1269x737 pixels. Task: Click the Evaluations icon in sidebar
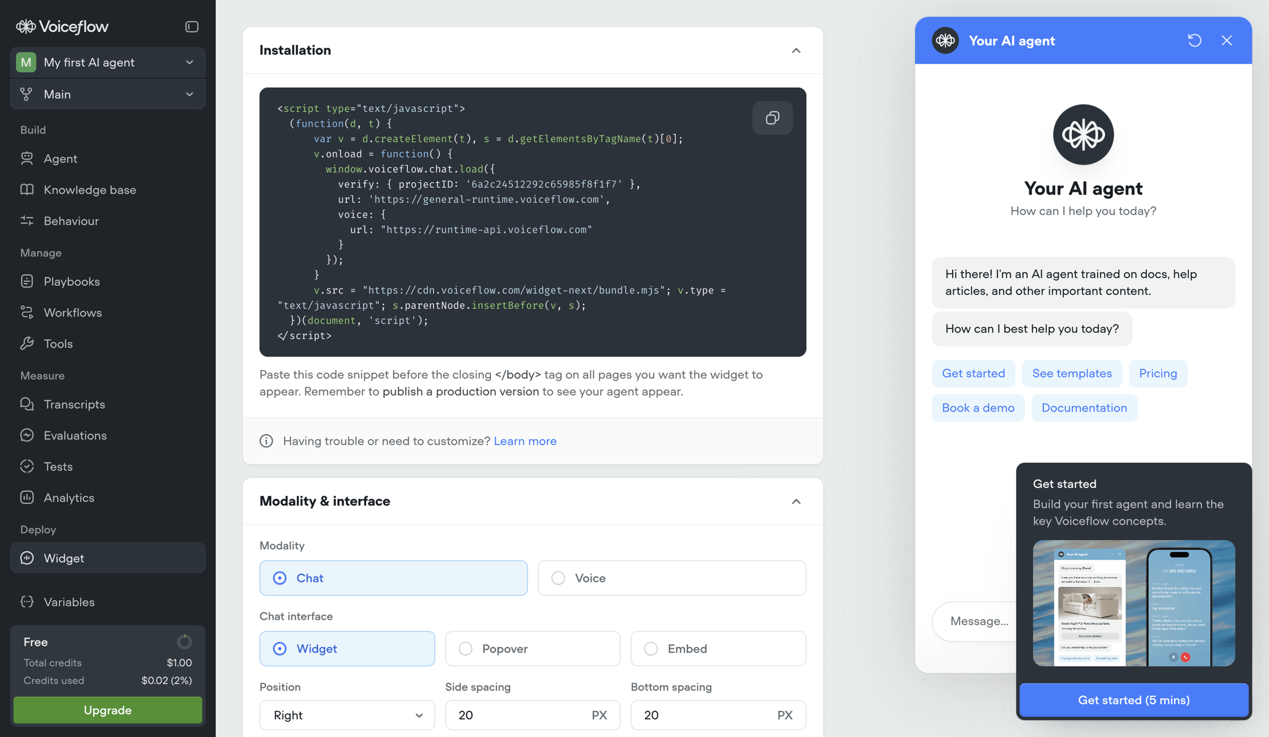click(27, 435)
